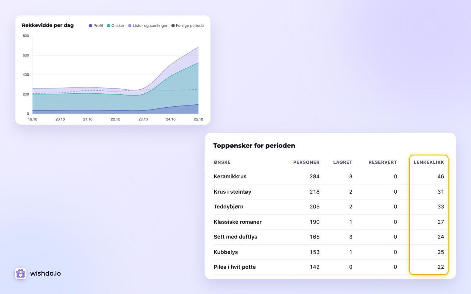Click the 24 link clicks value
471x294 pixels.
point(441,237)
